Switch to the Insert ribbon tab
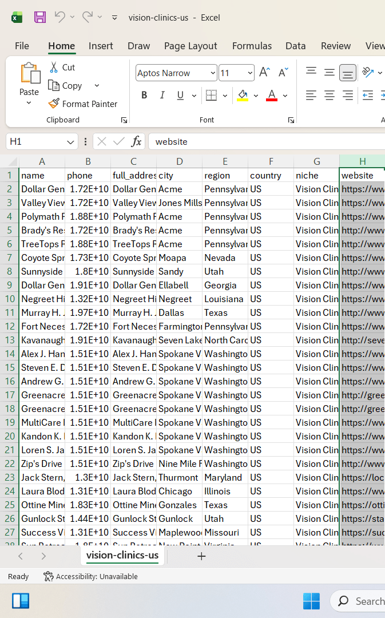Screen dimensions: 385x618 101,46
